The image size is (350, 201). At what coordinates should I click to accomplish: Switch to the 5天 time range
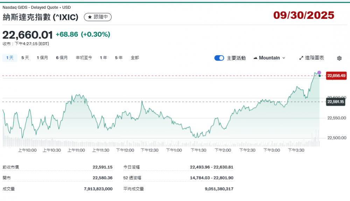coord(25,58)
